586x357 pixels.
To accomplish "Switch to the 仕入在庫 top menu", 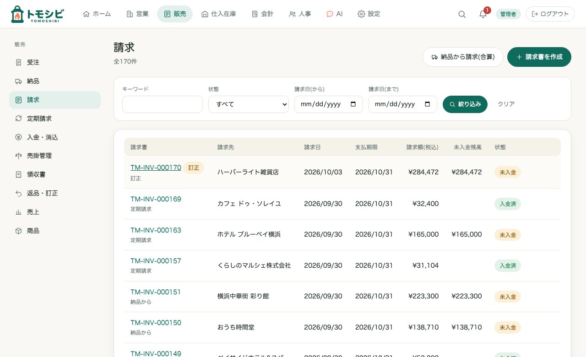I will click(219, 14).
